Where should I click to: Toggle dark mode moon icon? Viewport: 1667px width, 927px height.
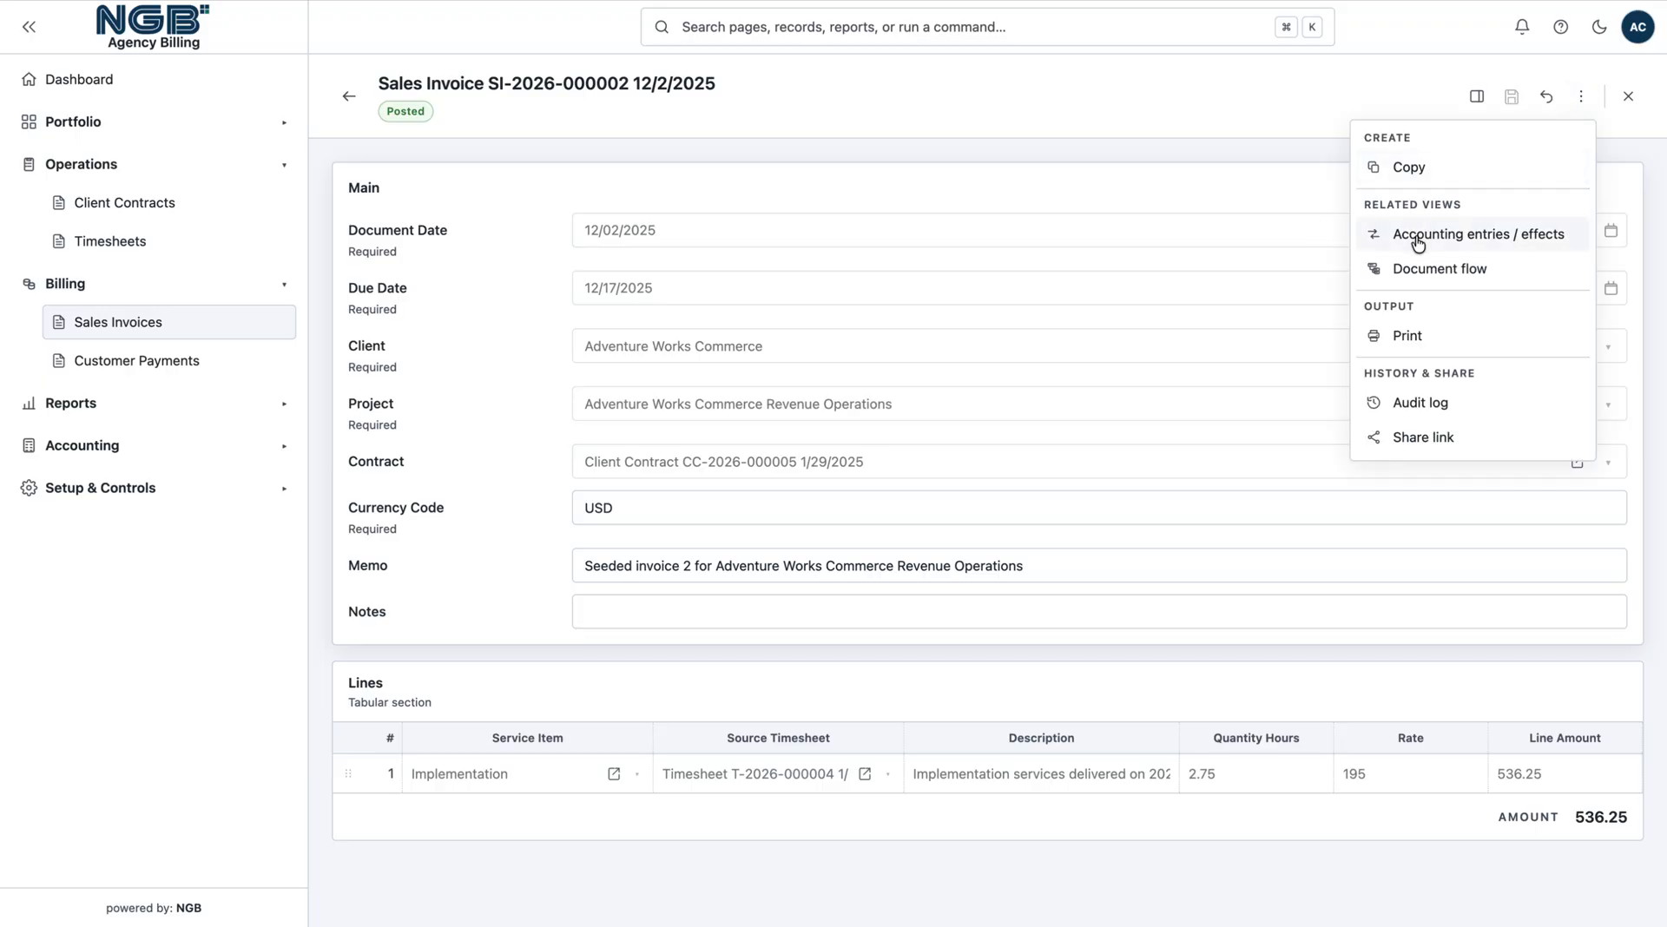pyautogui.click(x=1599, y=27)
